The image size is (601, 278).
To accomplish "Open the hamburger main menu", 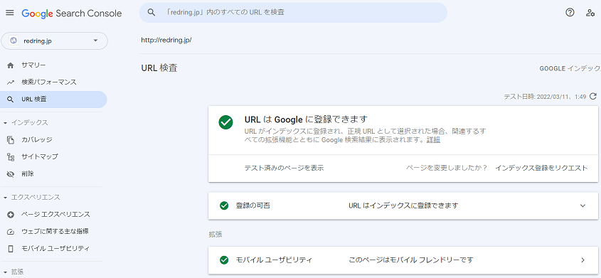I will [10, 13].
